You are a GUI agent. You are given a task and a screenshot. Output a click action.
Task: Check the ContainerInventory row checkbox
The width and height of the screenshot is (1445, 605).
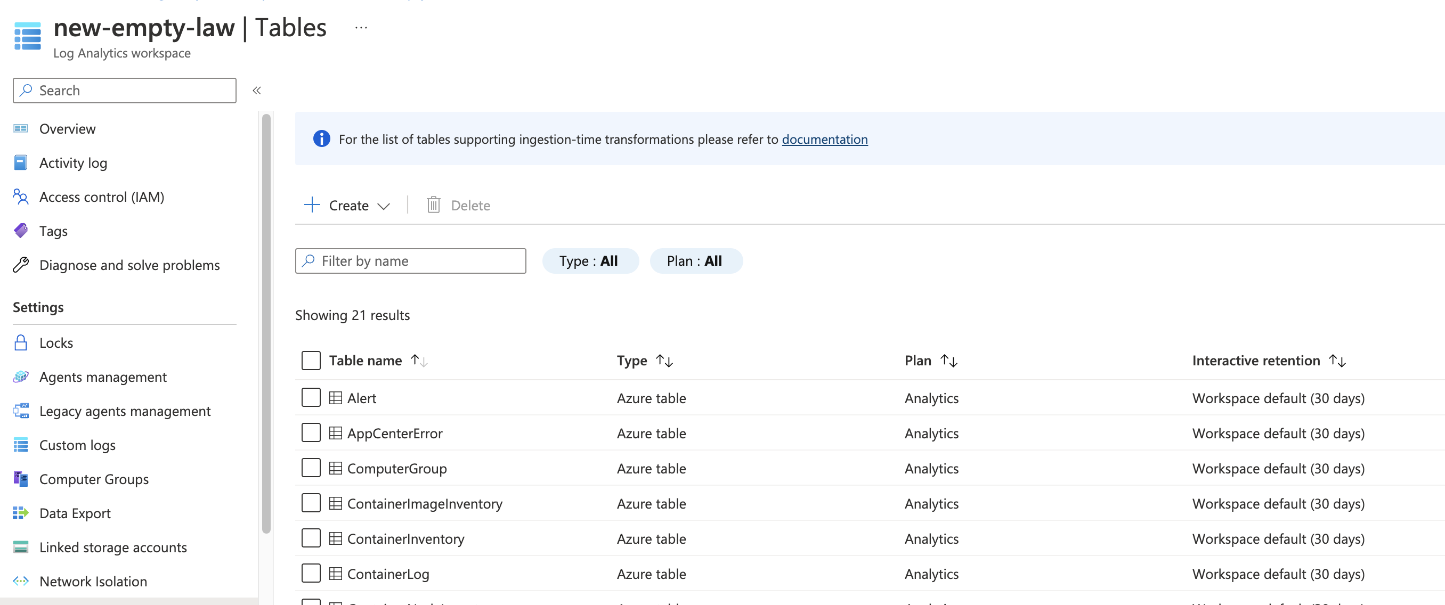311,538
